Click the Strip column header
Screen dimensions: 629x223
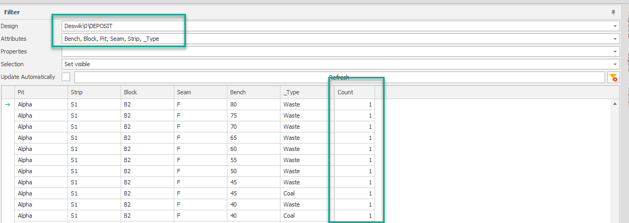(93, 92)
